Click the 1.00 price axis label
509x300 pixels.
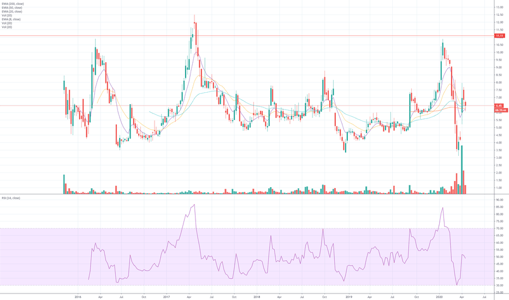(x=499, y=188)
